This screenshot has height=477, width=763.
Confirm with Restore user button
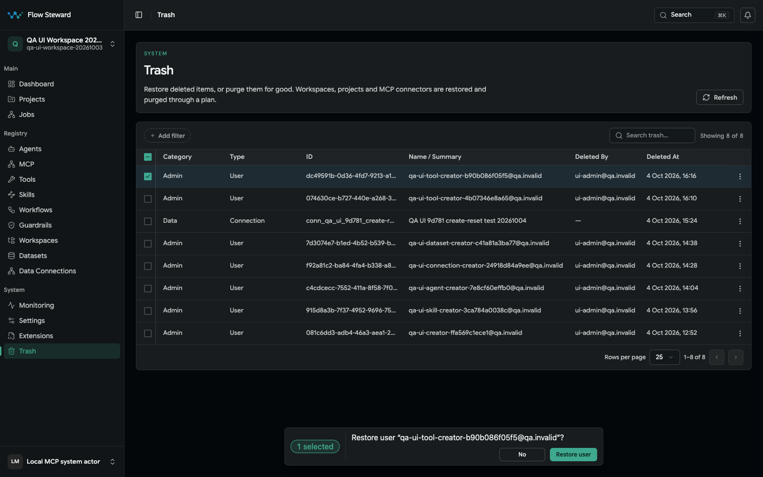point(573,455)
